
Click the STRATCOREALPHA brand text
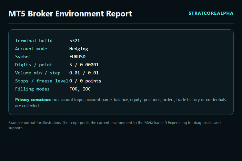(211, 14)
